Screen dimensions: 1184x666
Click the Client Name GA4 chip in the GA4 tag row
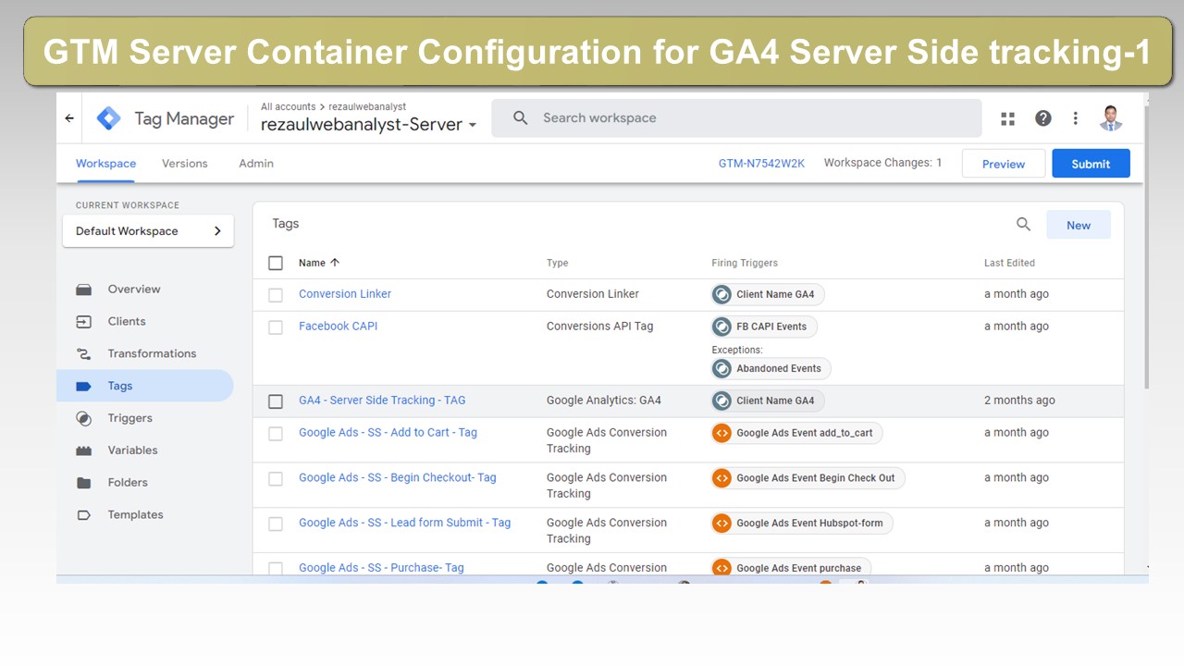pyautogui.click(x=768, y=401)
